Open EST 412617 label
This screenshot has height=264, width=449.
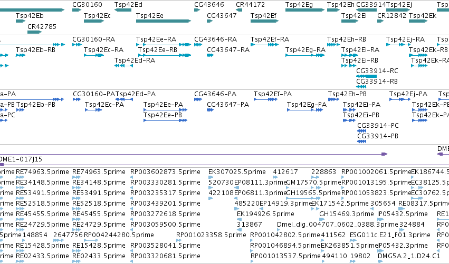pos(285,172)
